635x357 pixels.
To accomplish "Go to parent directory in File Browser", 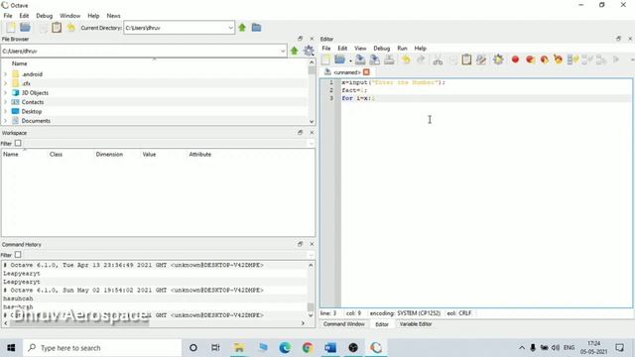I will [295, 51].
